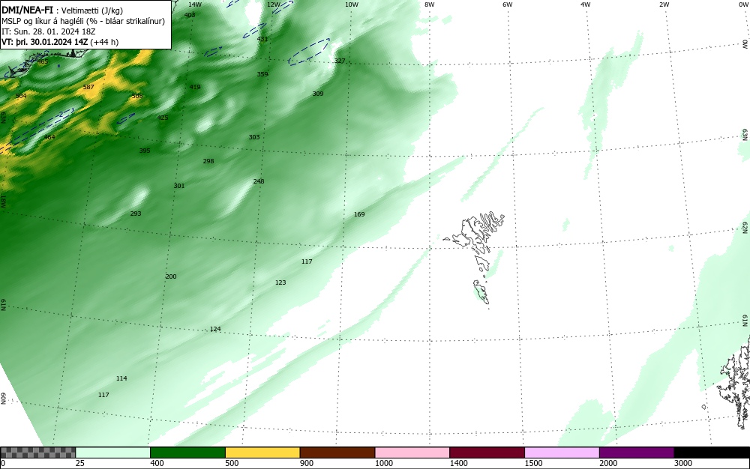Click the map value 298
750x469 pixels.
208,161
